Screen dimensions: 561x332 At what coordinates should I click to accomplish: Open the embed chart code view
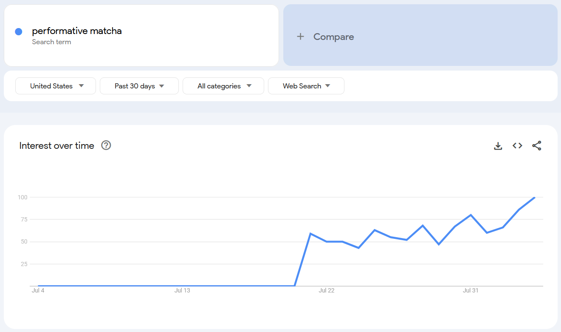point(517,145)
